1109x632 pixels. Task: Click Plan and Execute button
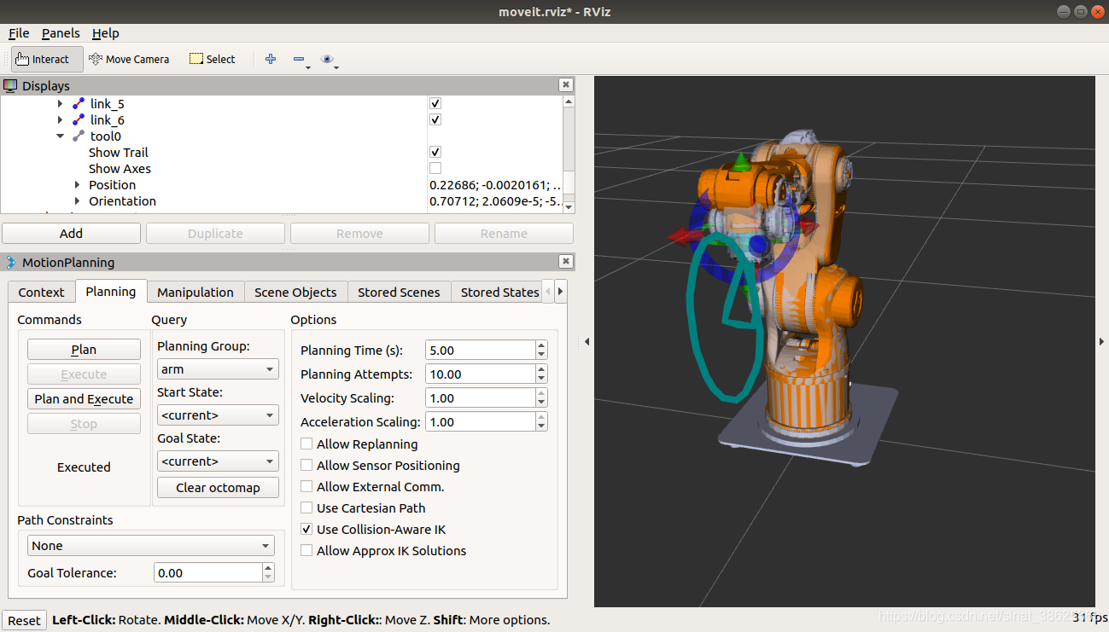click(84, 398)
